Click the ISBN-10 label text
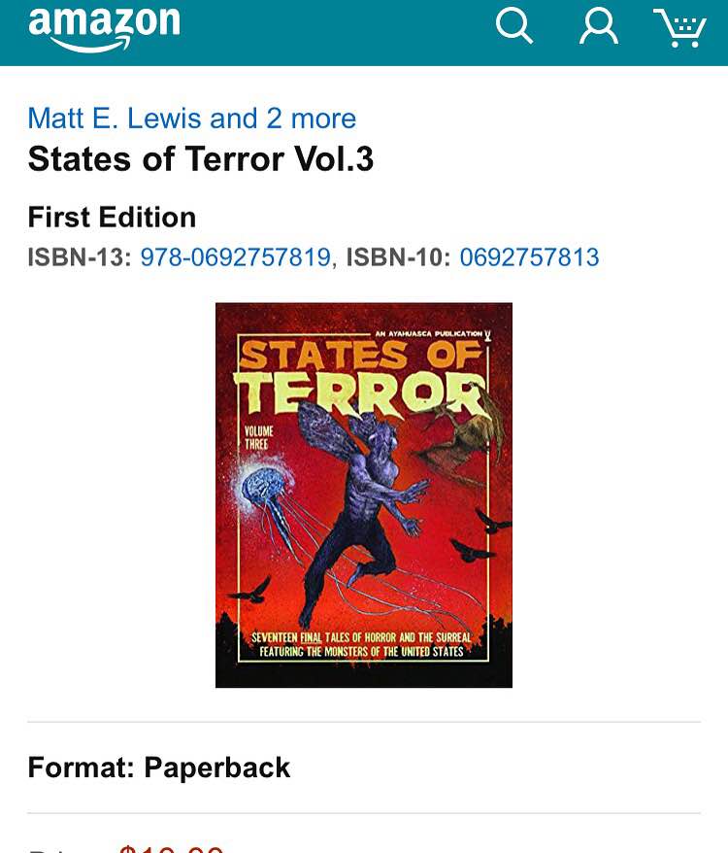This screenshot has height=853, width=728. [399, 256]
